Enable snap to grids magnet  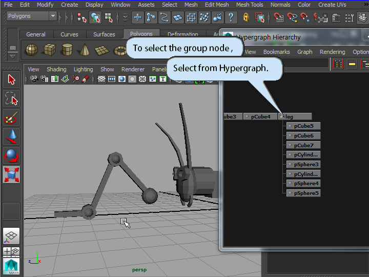point(279,17)
